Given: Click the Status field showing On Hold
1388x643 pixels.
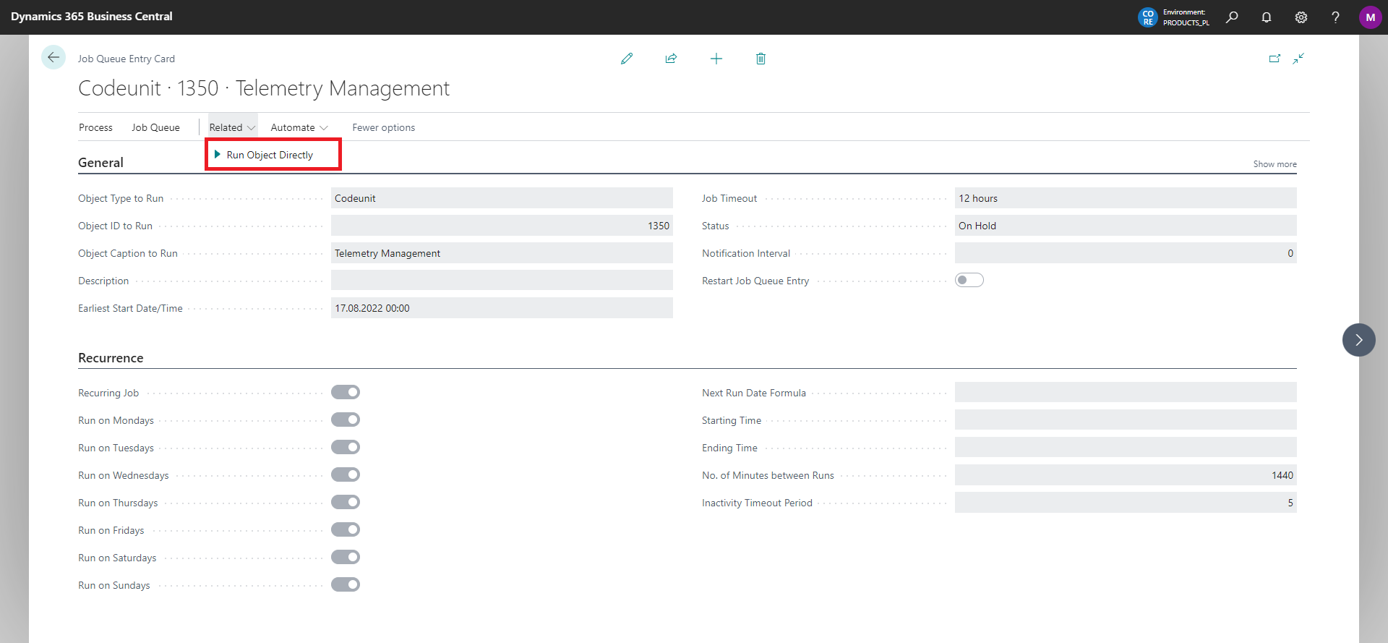Looking at the screenshot, I should pos(1126,226).
